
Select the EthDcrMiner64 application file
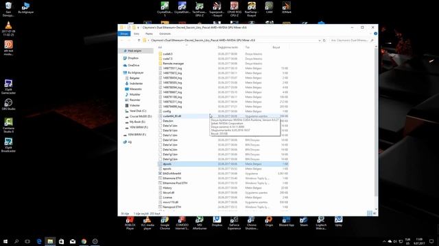[172, 174]
